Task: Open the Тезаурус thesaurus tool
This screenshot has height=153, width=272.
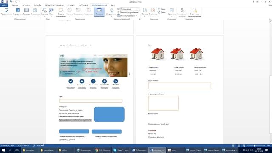Action: pyautogui.click(x=26, y=11)
